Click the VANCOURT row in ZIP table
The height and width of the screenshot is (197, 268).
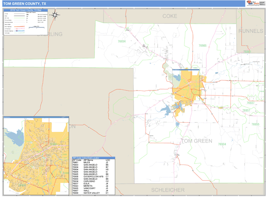pyautogui.click(x=93, y=188)
